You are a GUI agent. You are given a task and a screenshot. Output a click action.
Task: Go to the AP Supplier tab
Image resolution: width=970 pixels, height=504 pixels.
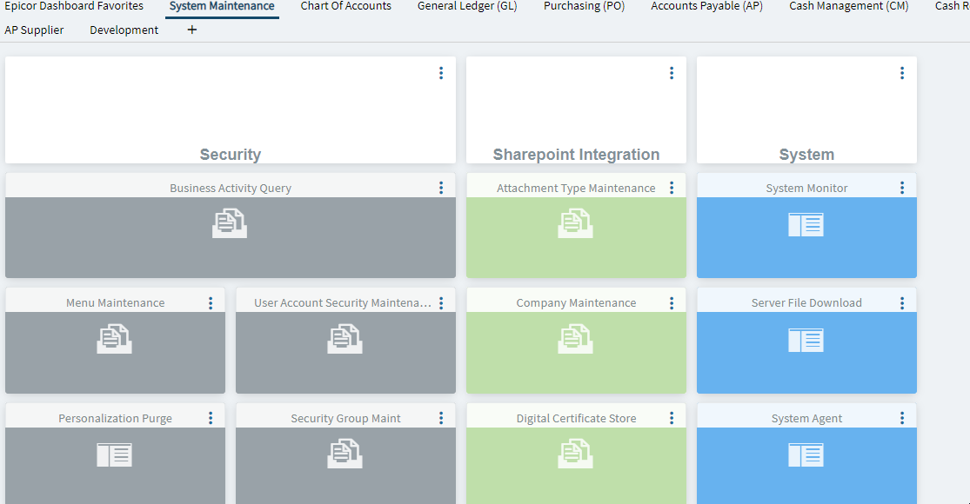[x=34, y=30]
